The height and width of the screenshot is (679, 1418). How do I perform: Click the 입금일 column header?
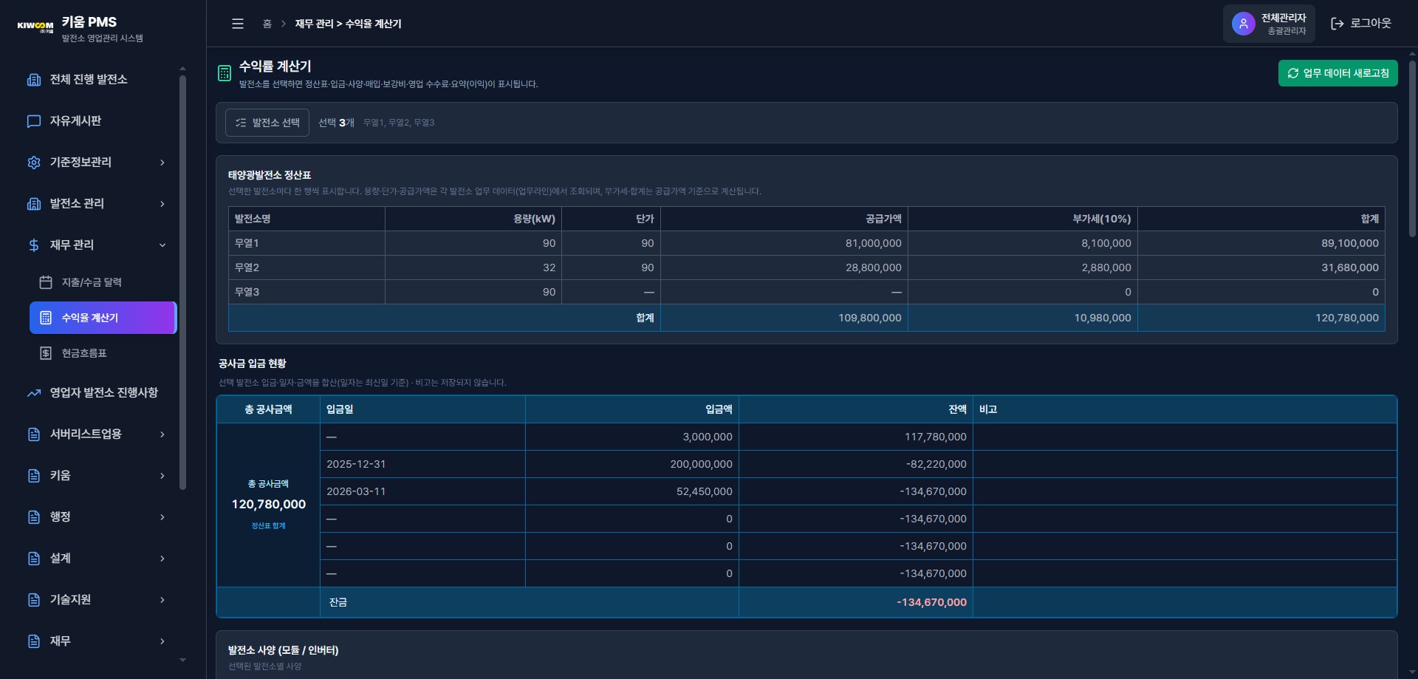(422, 409)
